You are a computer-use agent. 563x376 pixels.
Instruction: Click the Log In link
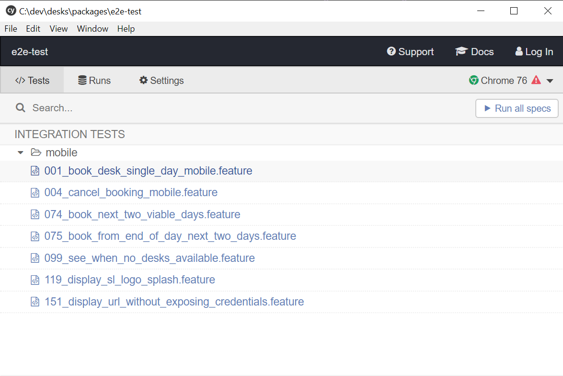pyautogui.click(x=534, y=52)
